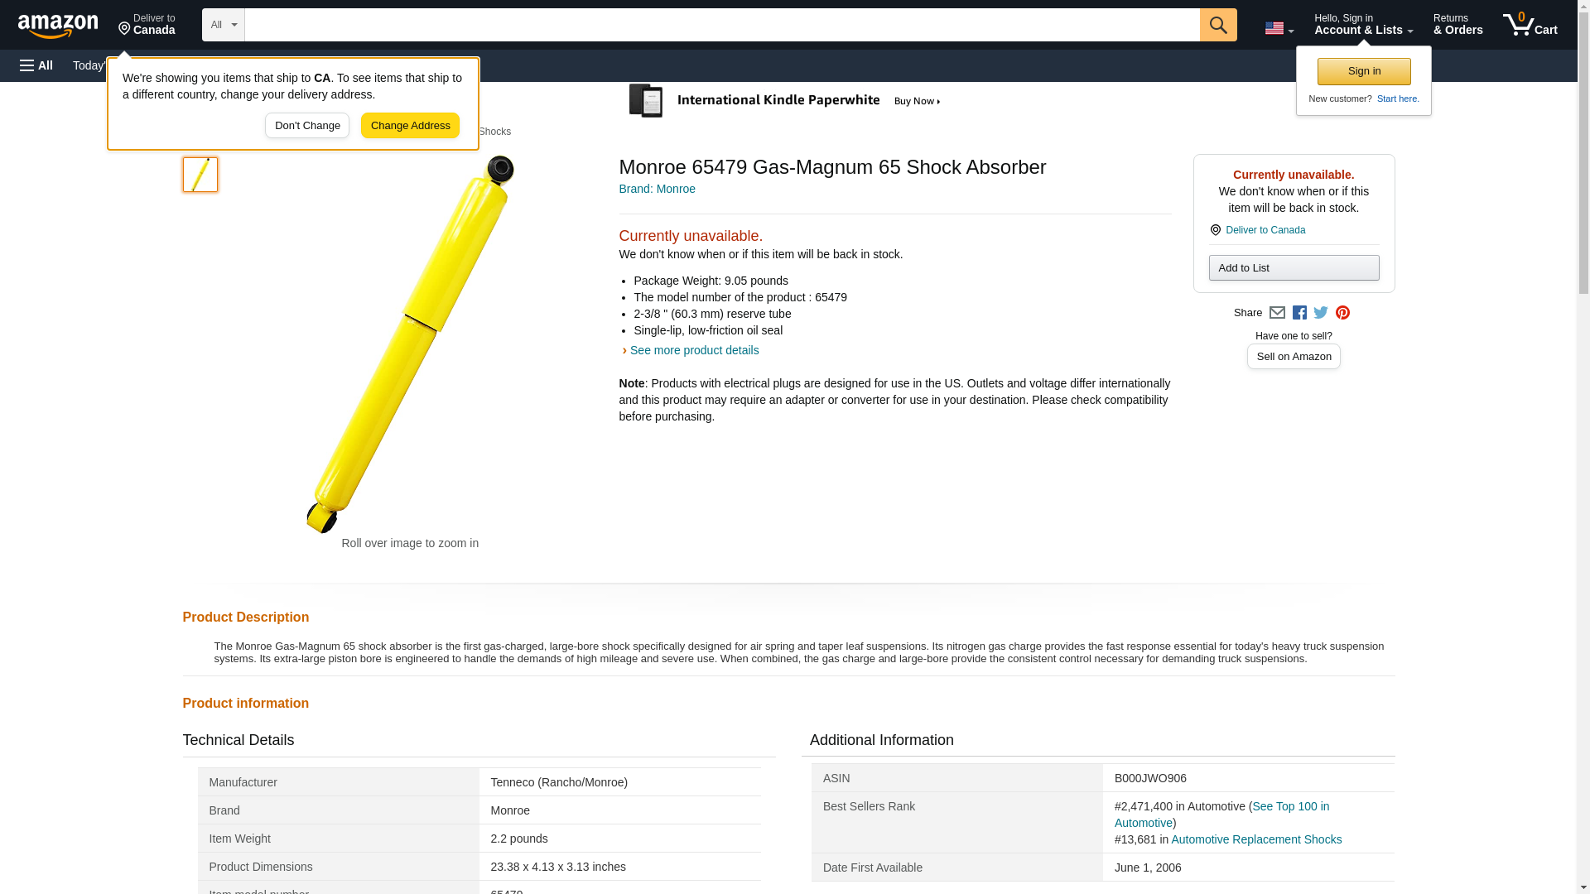Share product via email icon

point(1277,313)
